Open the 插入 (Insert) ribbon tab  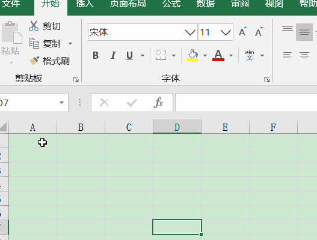[85, 4]
